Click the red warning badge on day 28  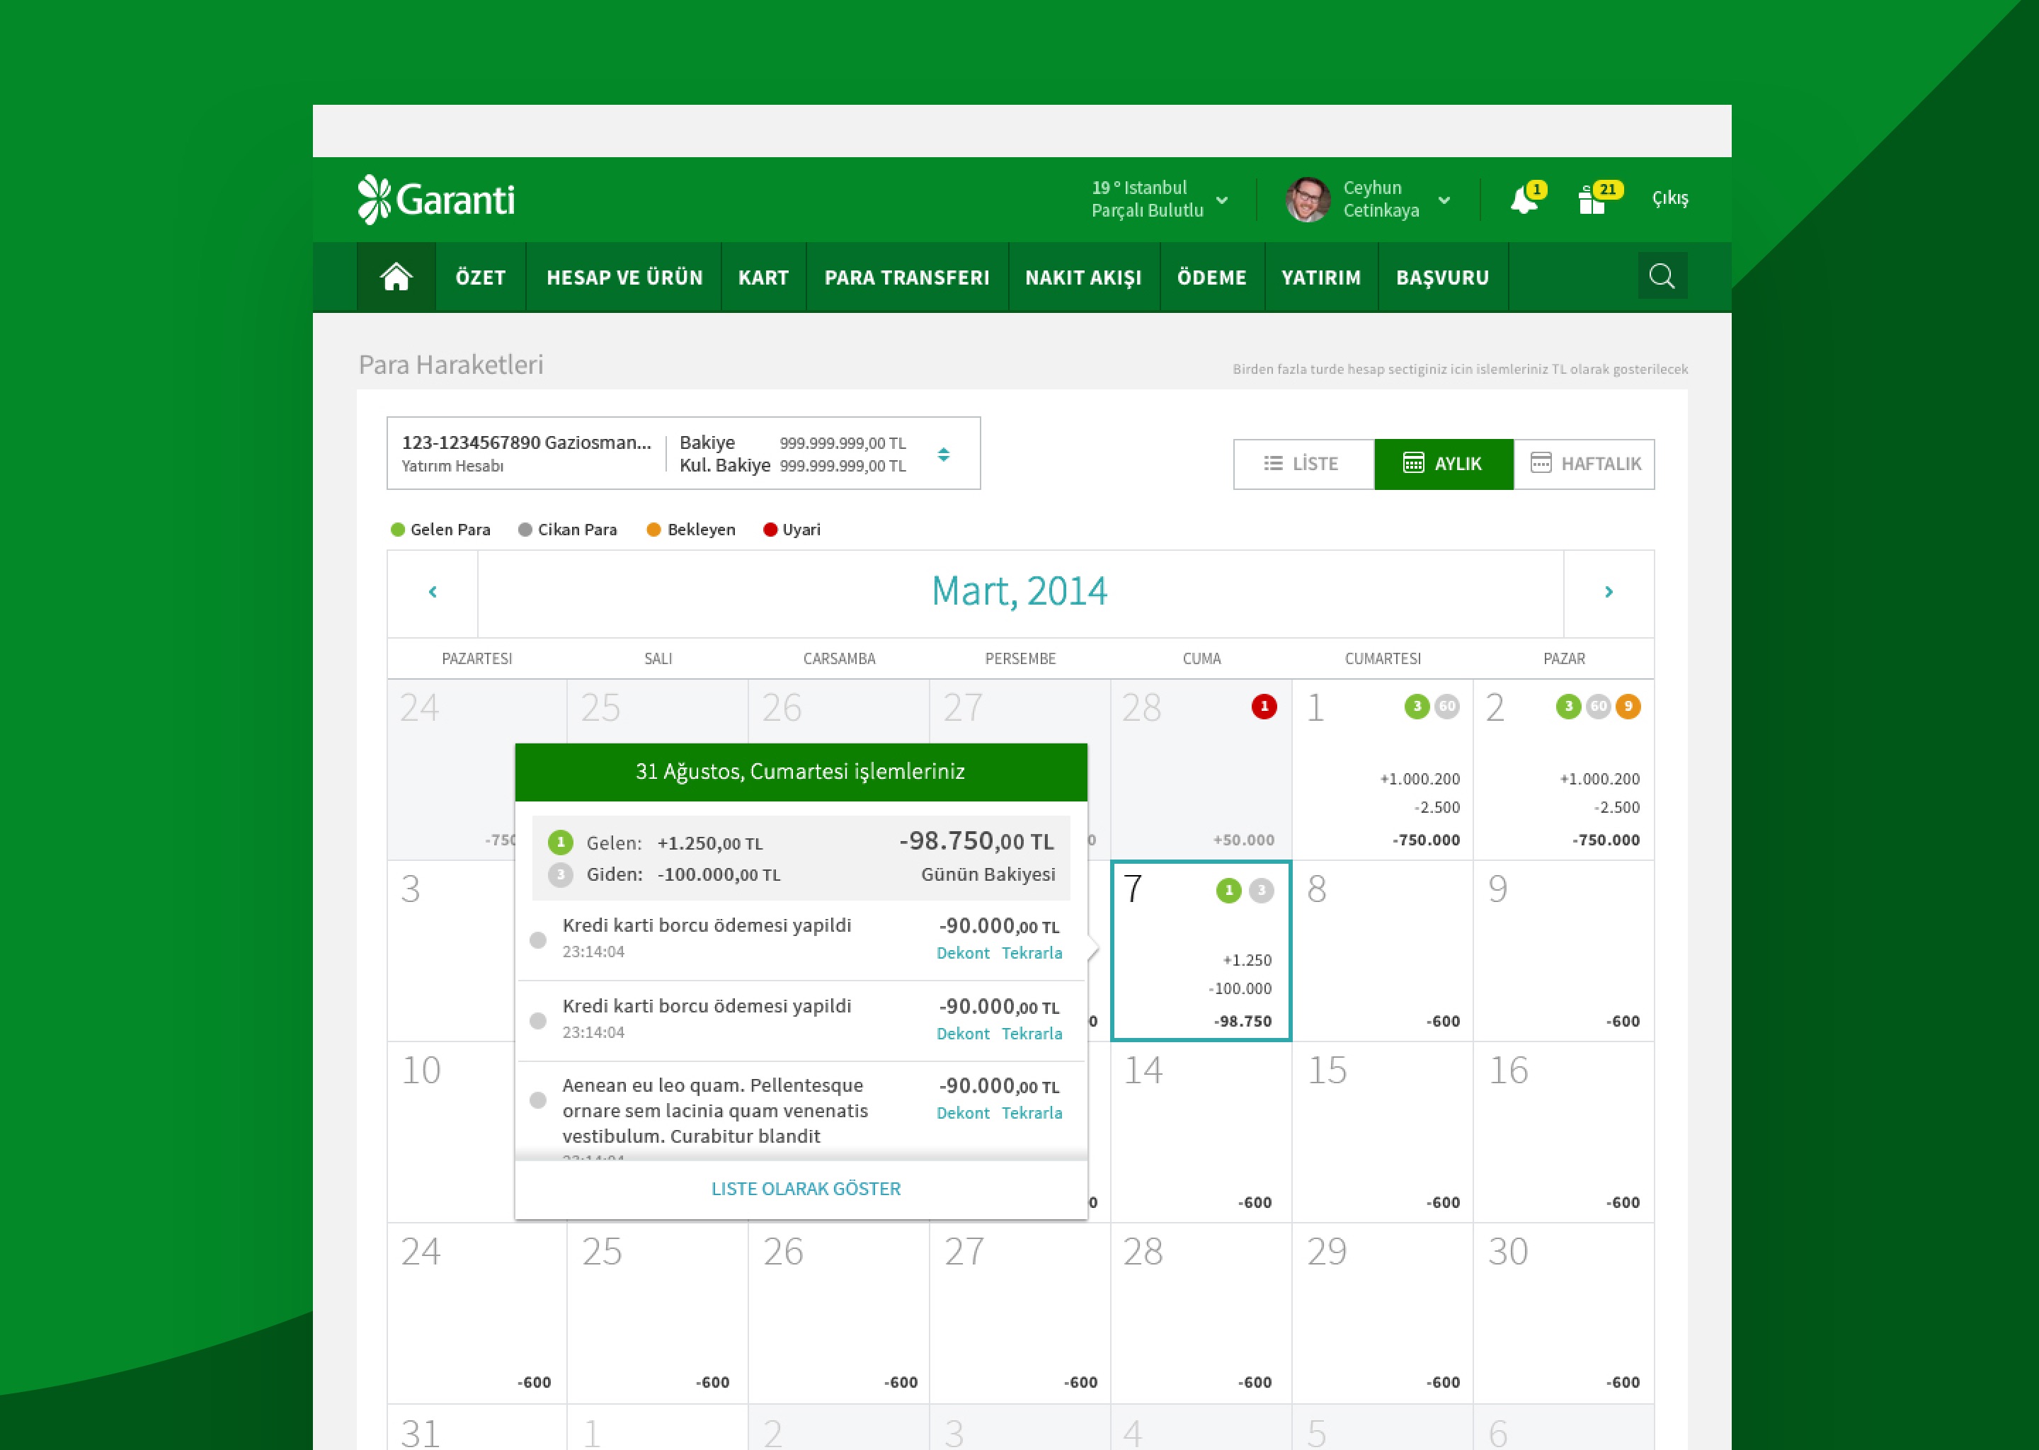coord(1263,707)
